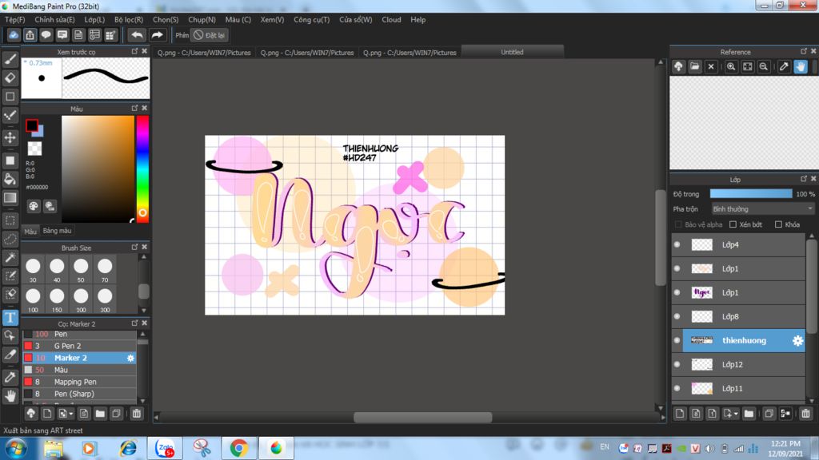Open the Pha trộn blend mode dropdown

[x=762, y=209]
